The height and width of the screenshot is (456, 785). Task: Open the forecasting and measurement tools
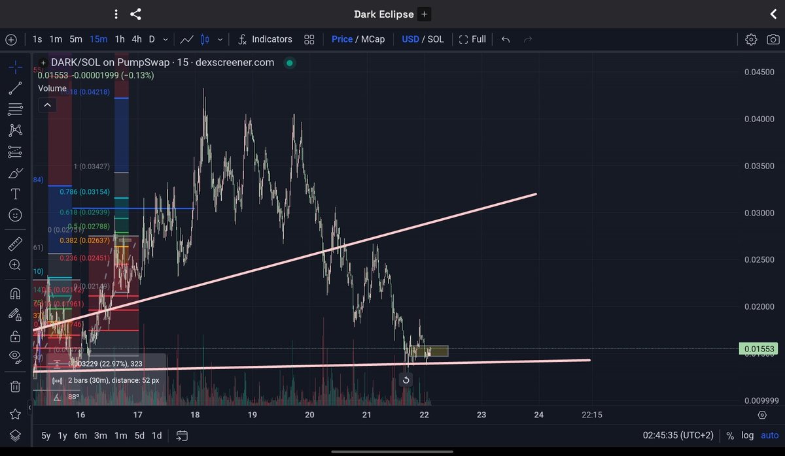point(15,152)
